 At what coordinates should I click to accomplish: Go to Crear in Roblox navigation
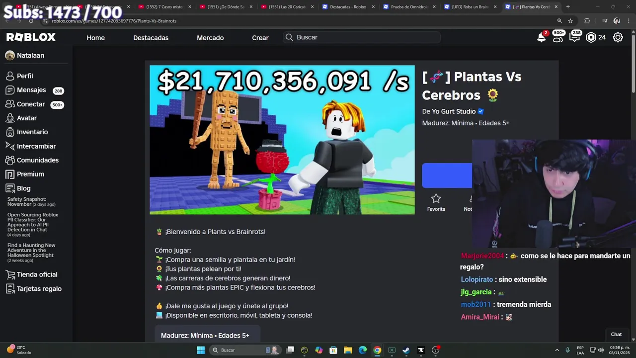(x=260, y=38)
